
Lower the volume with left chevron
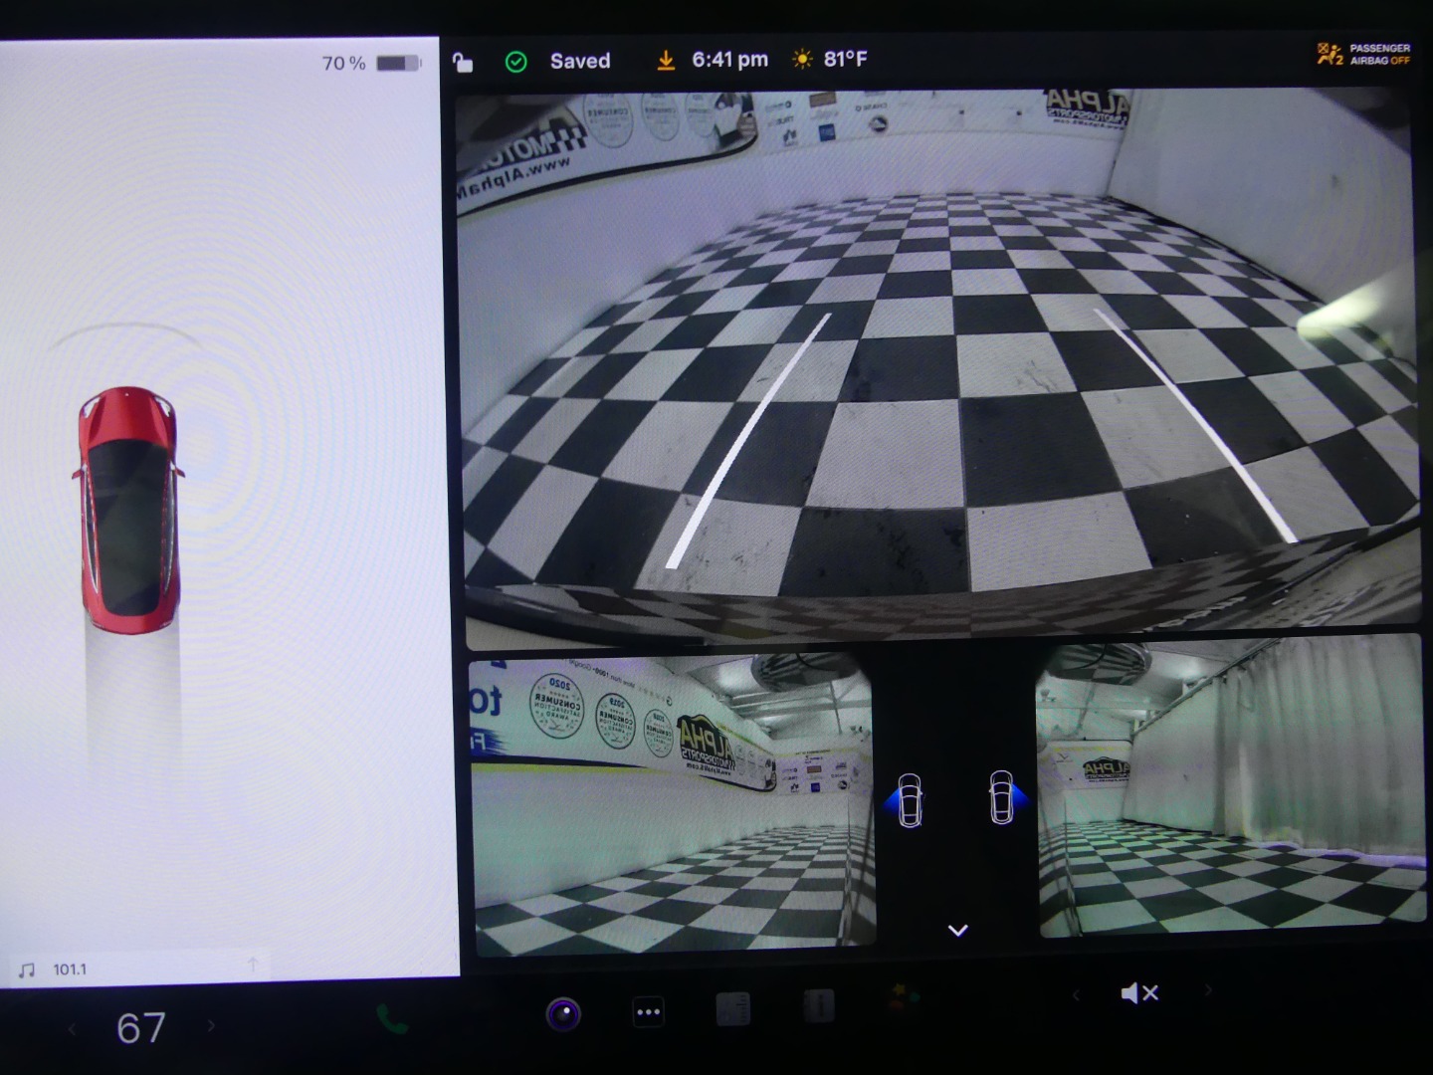click(1075, 993)
